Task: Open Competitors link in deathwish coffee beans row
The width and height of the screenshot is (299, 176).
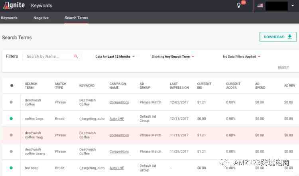Action: 119,152
